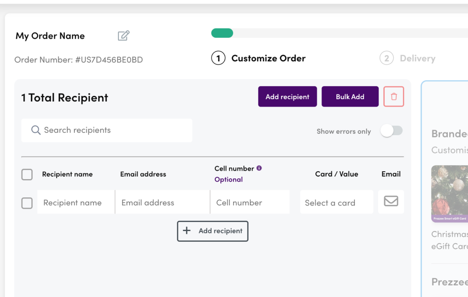
Task: Click the envelope icon in the recipient row
Action: 391,202
